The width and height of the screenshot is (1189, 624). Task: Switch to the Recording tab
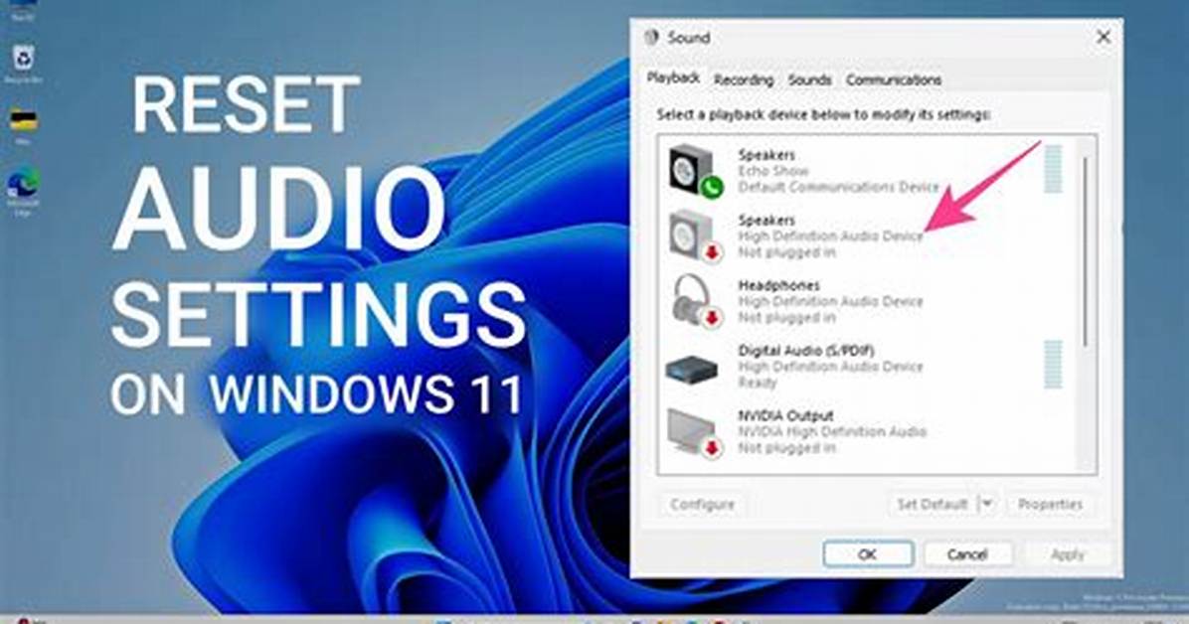point(744,79)
